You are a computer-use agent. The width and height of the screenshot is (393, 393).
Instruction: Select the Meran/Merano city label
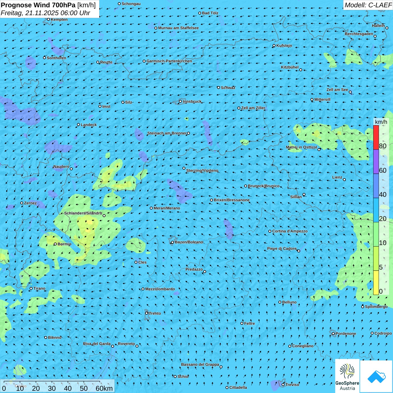tap(167, 208)
